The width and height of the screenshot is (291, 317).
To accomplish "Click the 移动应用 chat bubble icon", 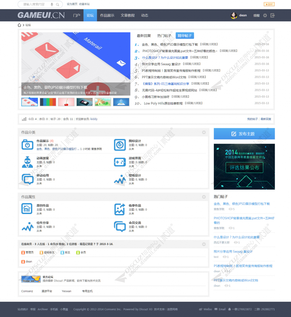I will click(28, 179).
